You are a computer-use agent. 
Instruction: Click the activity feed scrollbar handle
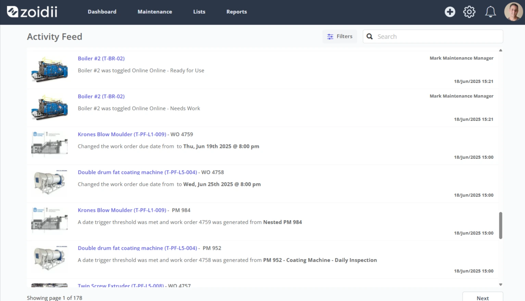500,225
